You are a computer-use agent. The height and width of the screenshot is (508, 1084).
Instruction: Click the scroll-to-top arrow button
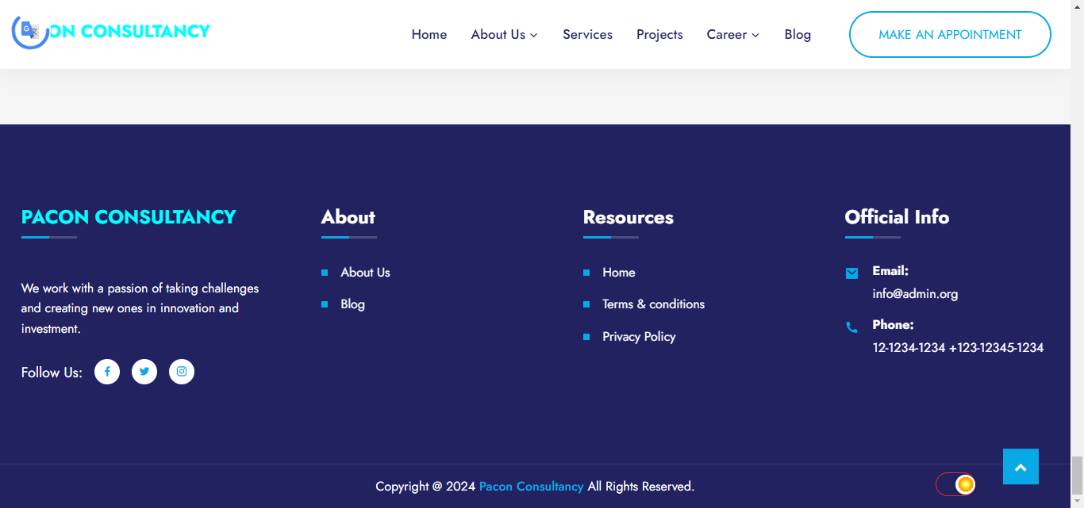coord(1021,467)
